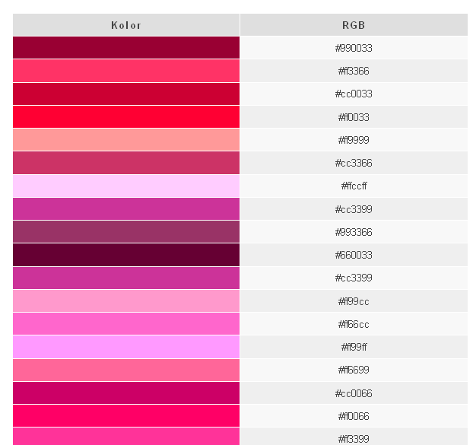Click the #990033 hex text
The height and width of the screenshot is (445, 473).
(x=354, y=48)
